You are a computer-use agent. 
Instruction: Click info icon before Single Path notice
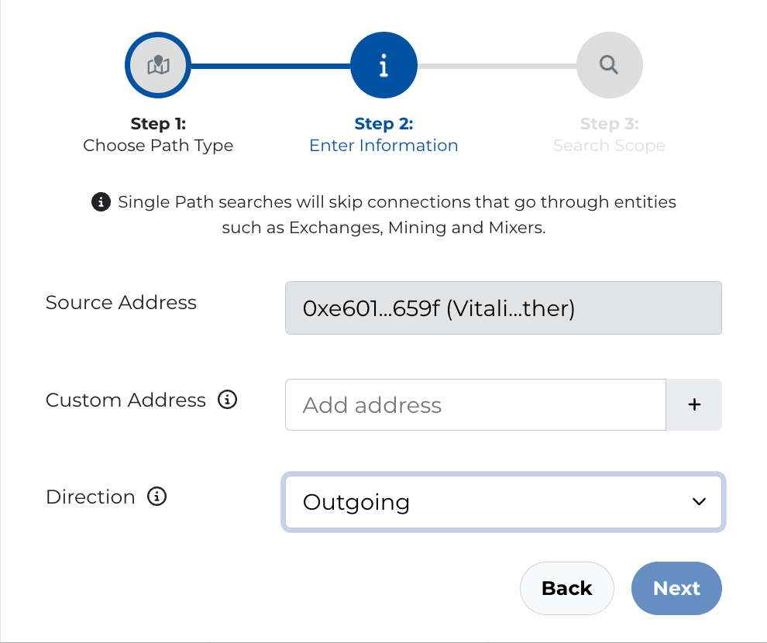[101, 203]
